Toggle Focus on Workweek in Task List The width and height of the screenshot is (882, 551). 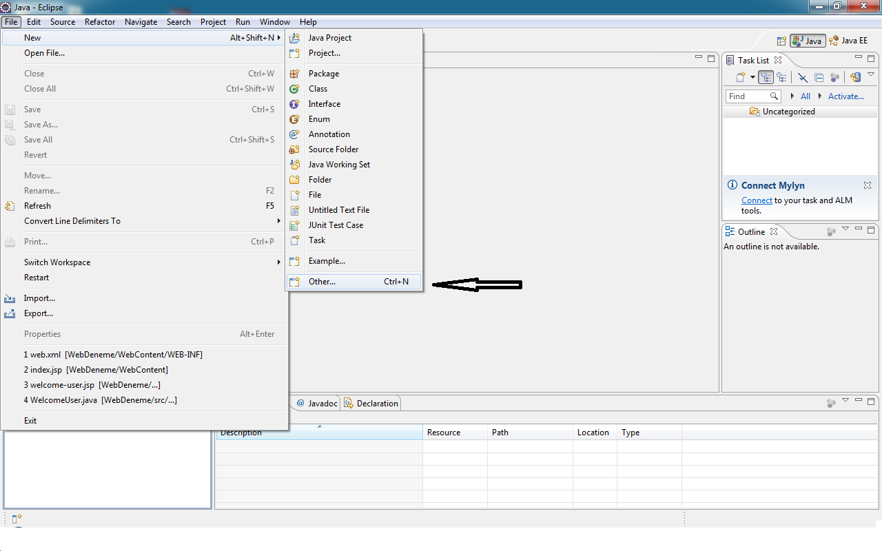[x=834, y=78]
